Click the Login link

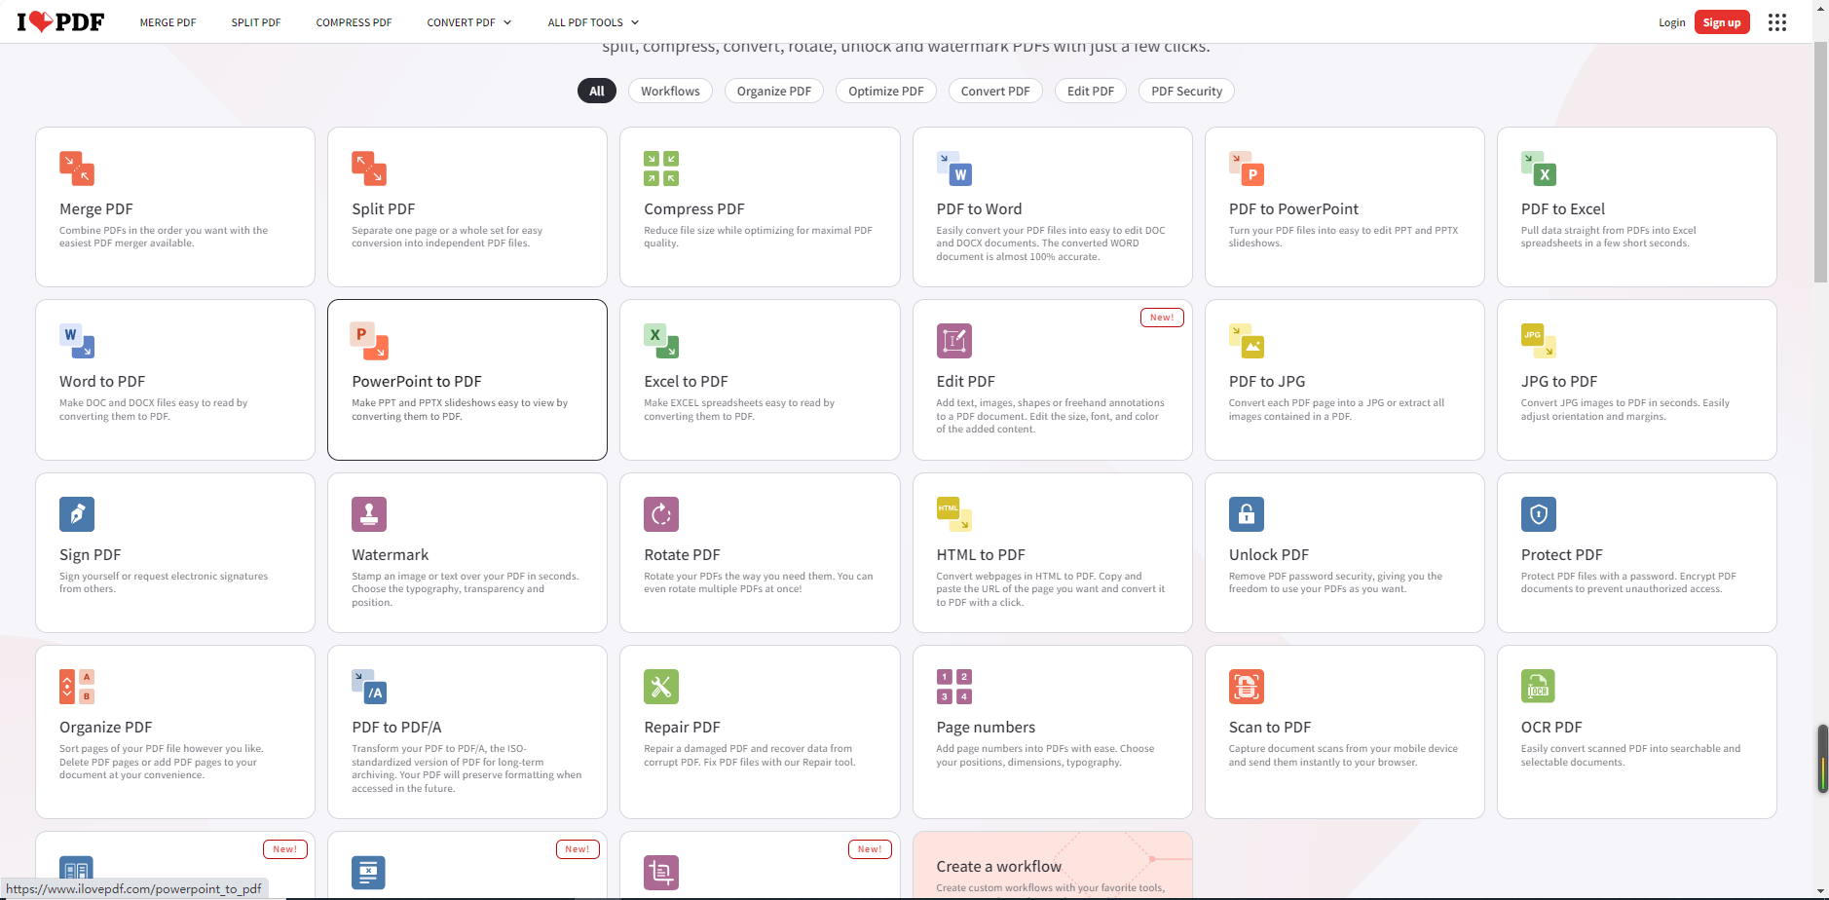[x=1671, y=22]
